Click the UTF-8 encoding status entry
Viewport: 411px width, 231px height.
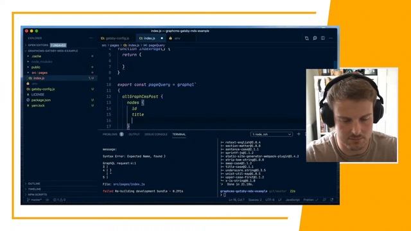[x=270, y=200]
